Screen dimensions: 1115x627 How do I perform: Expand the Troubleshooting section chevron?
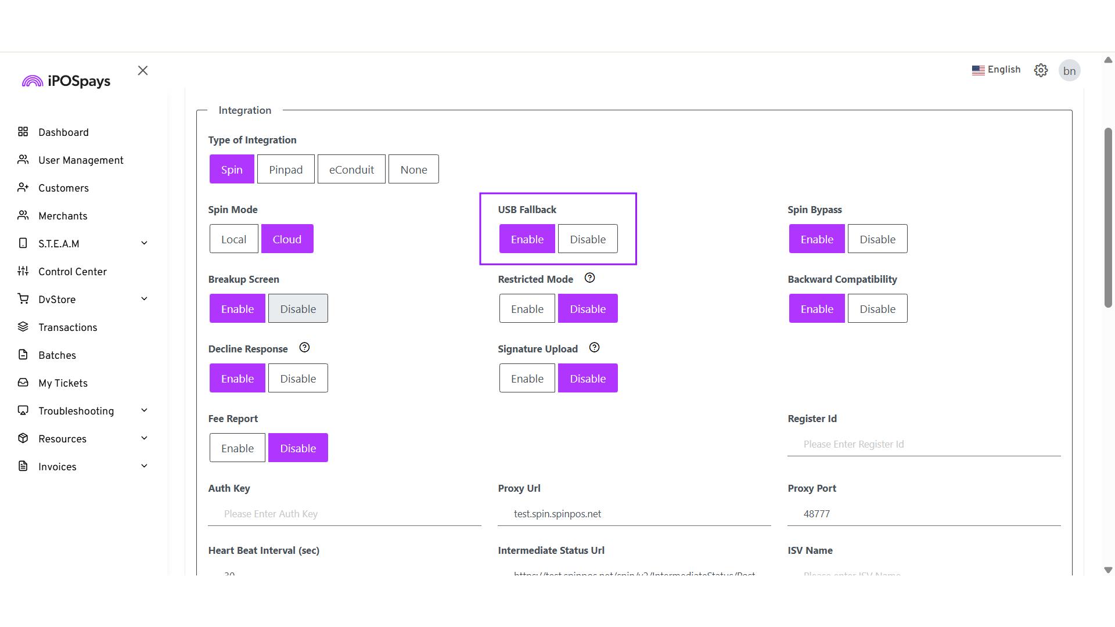click(x=144, y=410)
